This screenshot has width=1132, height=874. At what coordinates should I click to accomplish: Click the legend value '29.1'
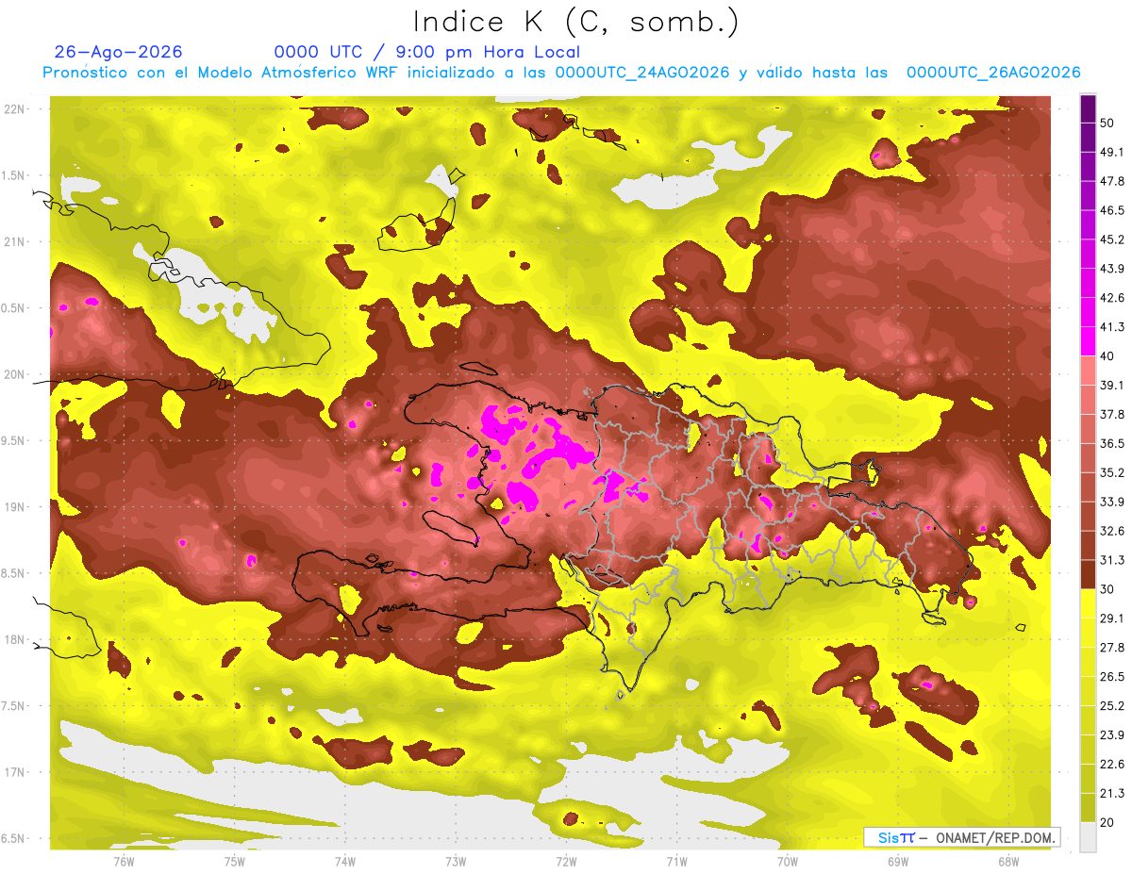point(1111,618)
